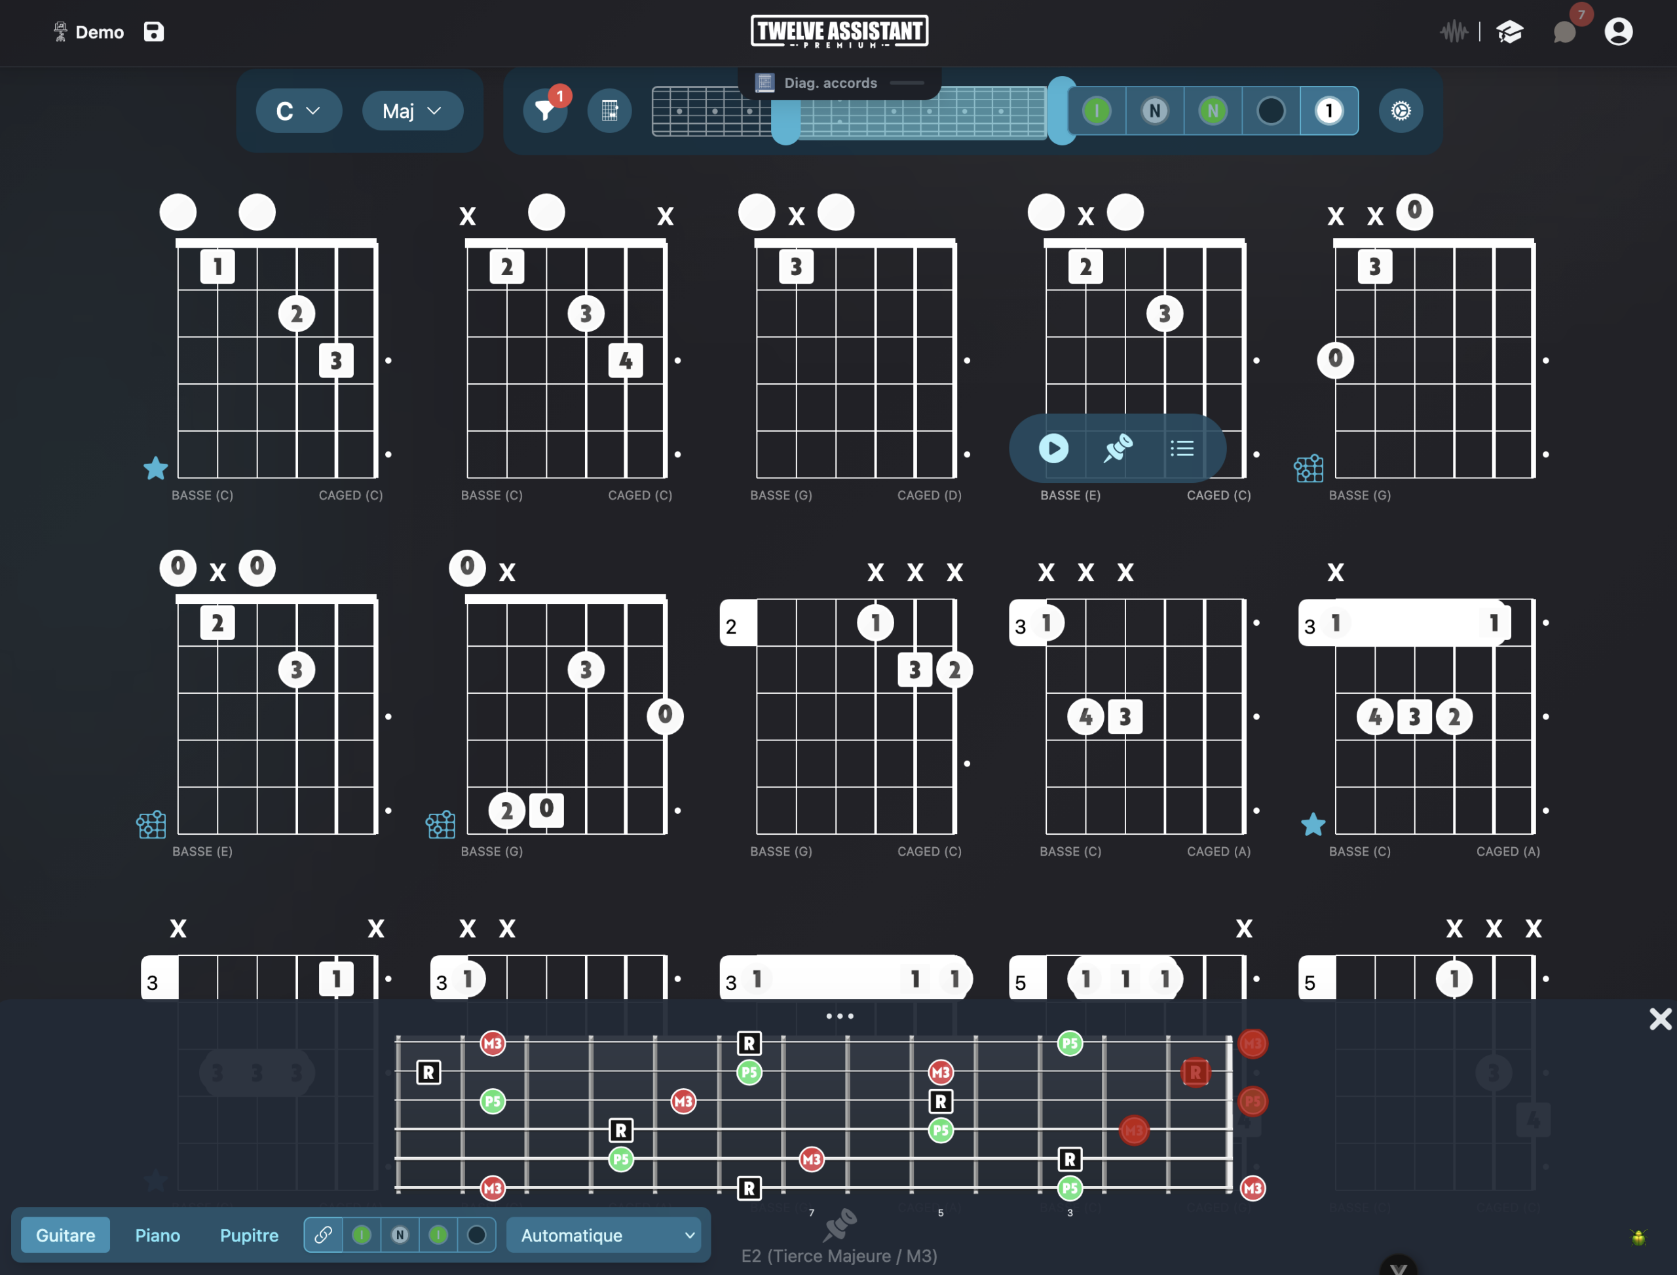The width and height of the screenshot is (1677, 1275).
Task: Click the open-string M3 note at fretboard bottom right
Action: point(1252,1189)
